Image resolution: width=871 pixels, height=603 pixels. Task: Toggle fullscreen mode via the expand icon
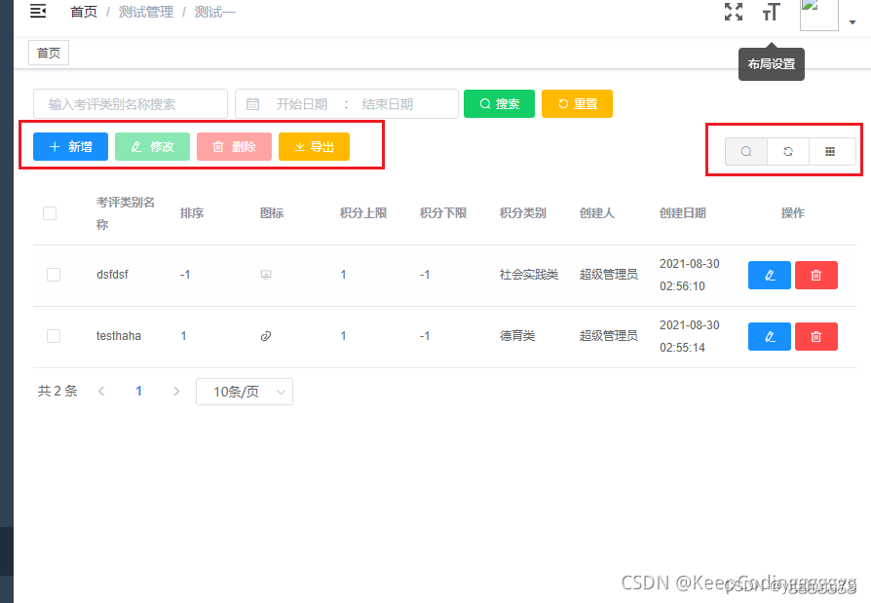point(734,12)
